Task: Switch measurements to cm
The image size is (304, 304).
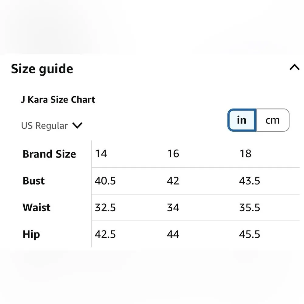Action: click(272, 120)
